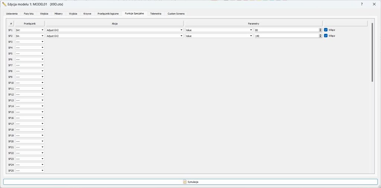The height and width of the screenshot is (188, 381).
Task: Click the help question mark icon
Action: [x=362, y=4]
